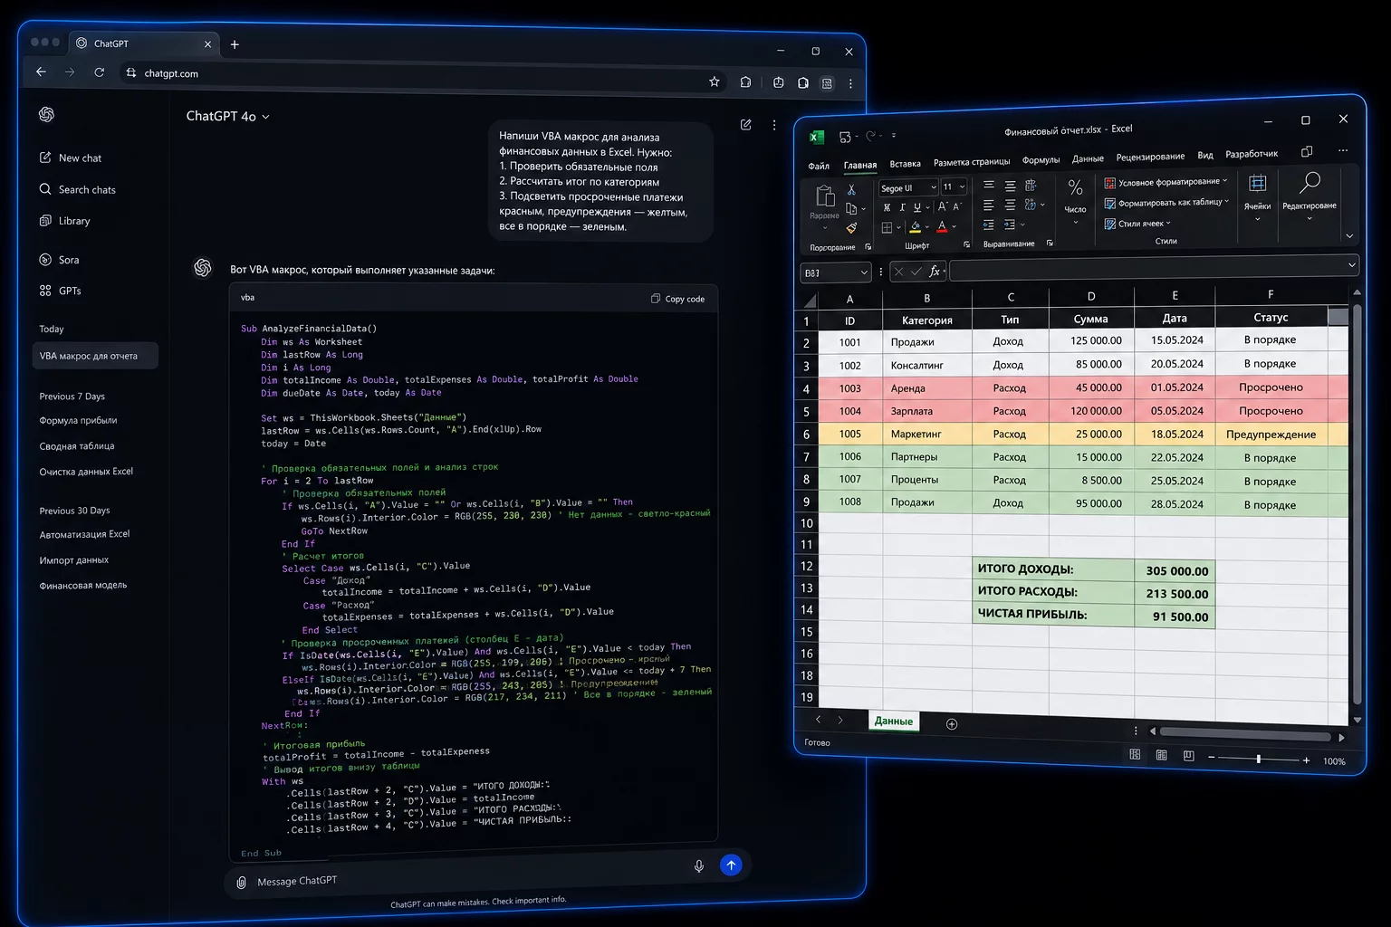The image size is (1391, 927).
Task: Click the bookmark star in the browser address bar
Action: pyautogui.click(x=715, y=81)
